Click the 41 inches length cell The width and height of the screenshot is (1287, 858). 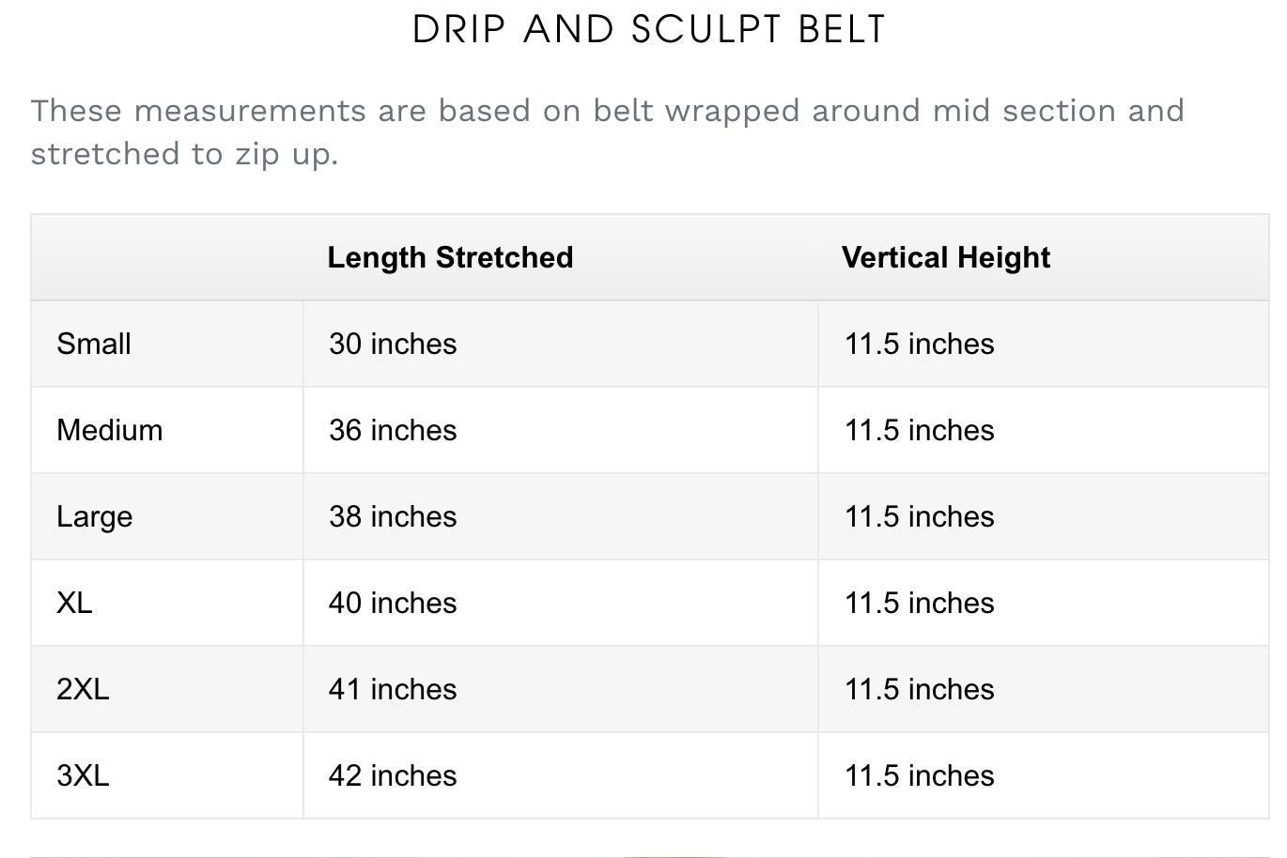pos(393,689)
